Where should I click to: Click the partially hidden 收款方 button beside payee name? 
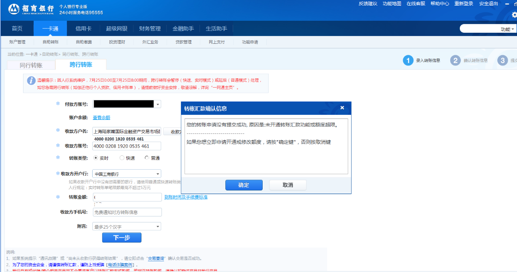pos(172,131)
